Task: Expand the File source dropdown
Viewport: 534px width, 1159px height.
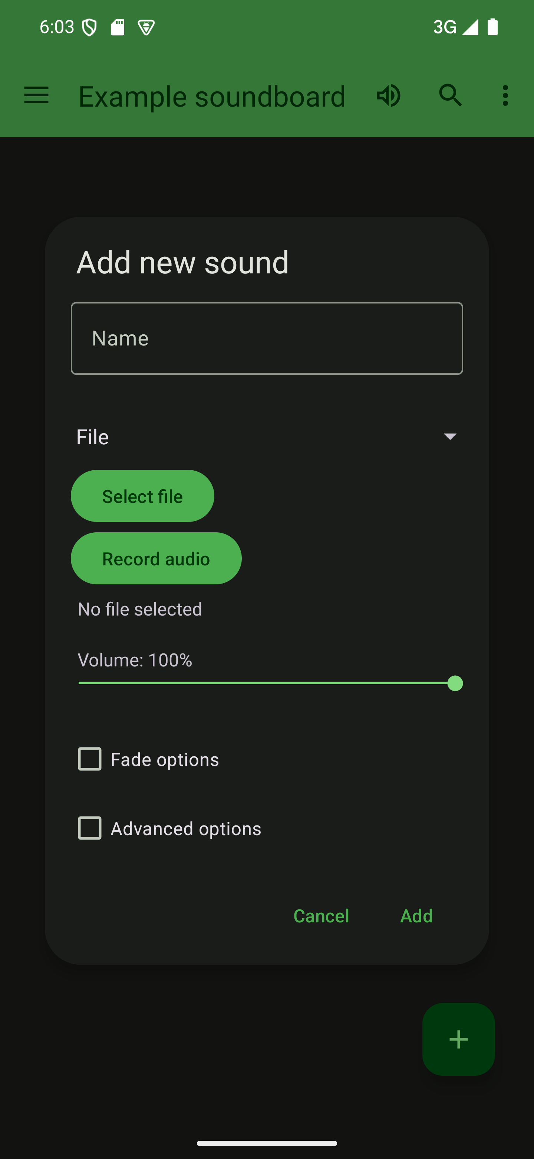Action: pos(267,436)
